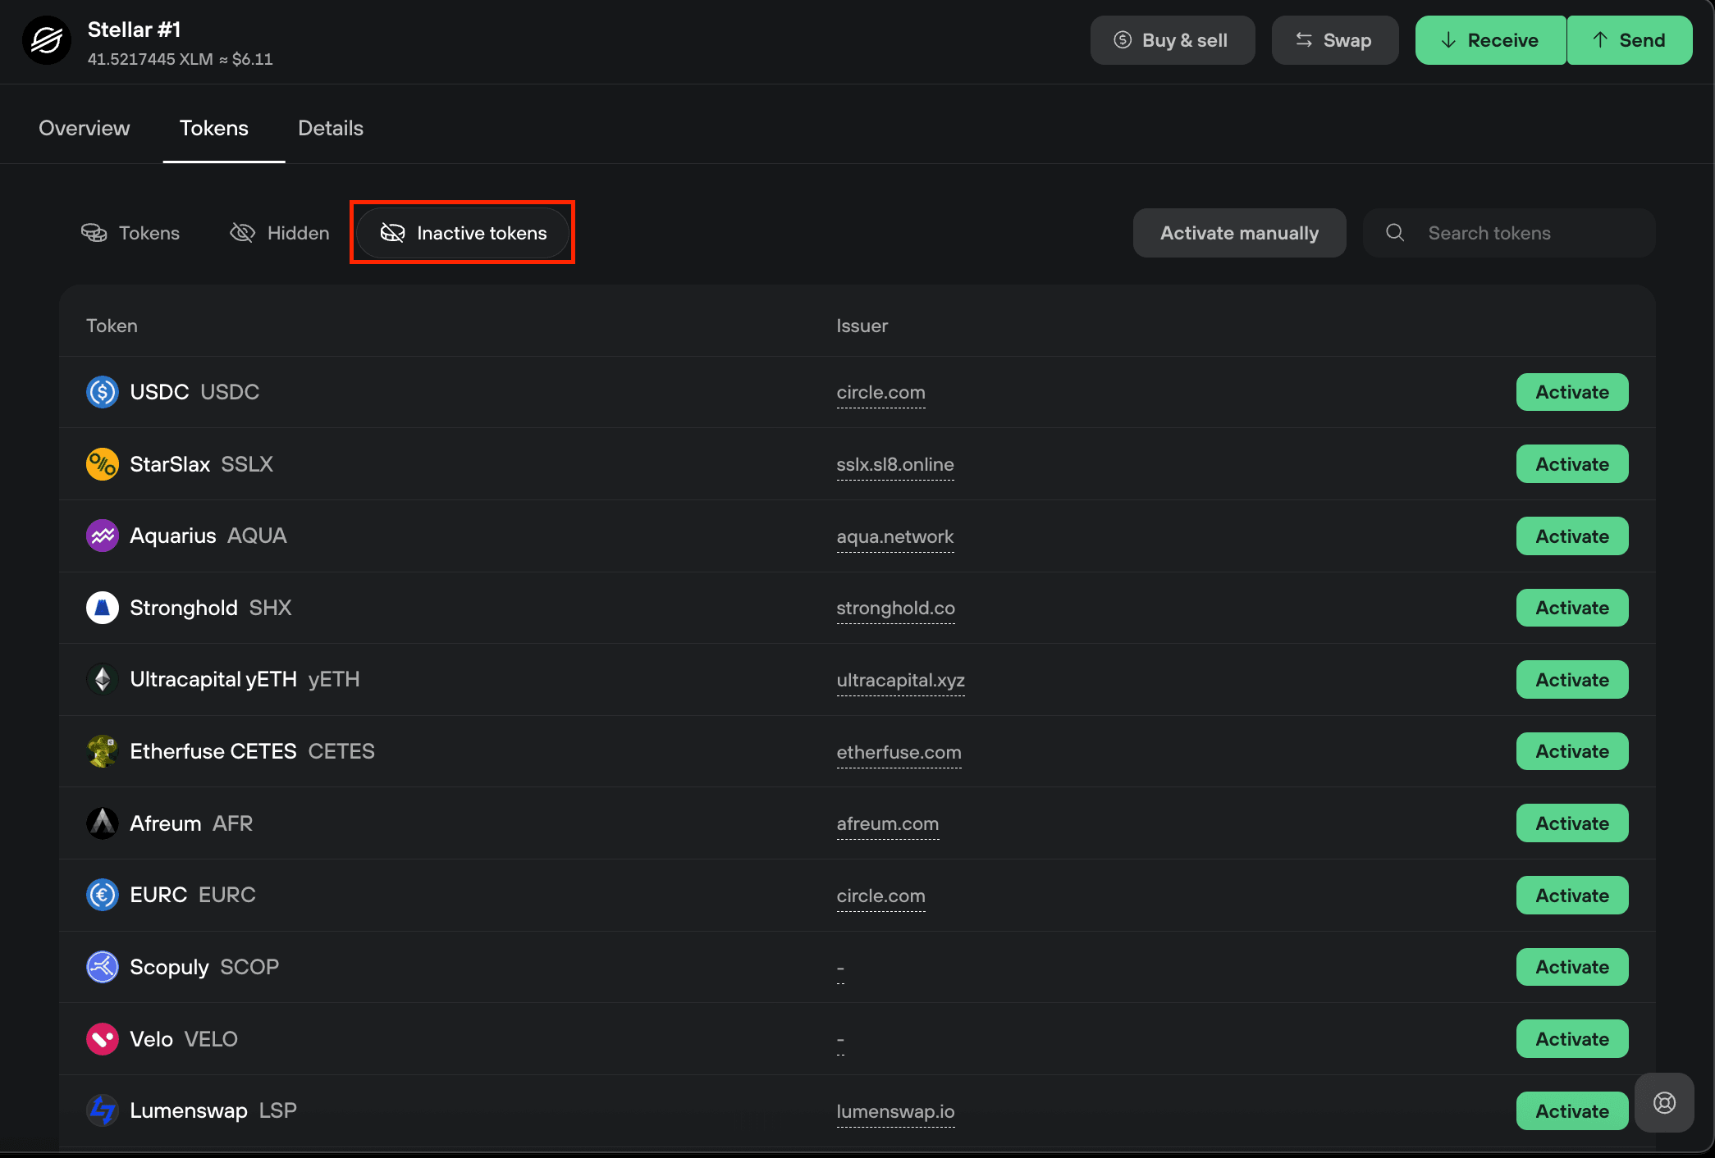Click the Velo token icon

103,1039
